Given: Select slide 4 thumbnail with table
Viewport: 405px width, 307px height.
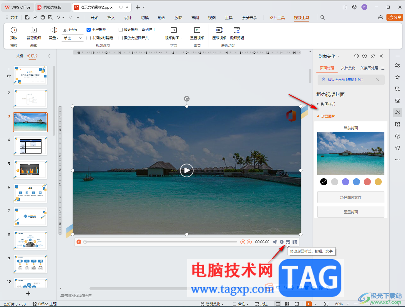Looking at the screenshot, I should click(30, 146).
